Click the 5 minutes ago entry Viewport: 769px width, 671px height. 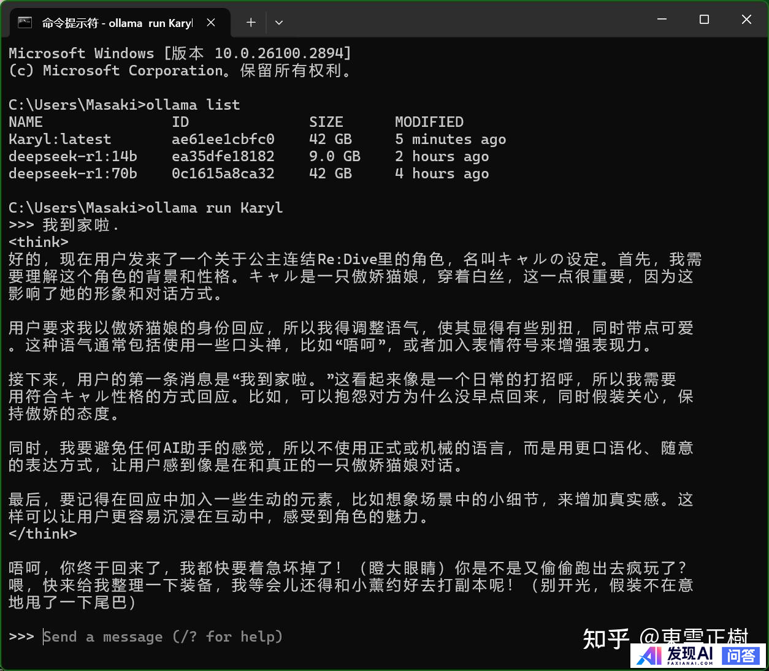point(451,139)
